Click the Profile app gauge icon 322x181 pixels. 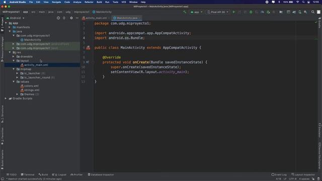[x=262, y=12]
